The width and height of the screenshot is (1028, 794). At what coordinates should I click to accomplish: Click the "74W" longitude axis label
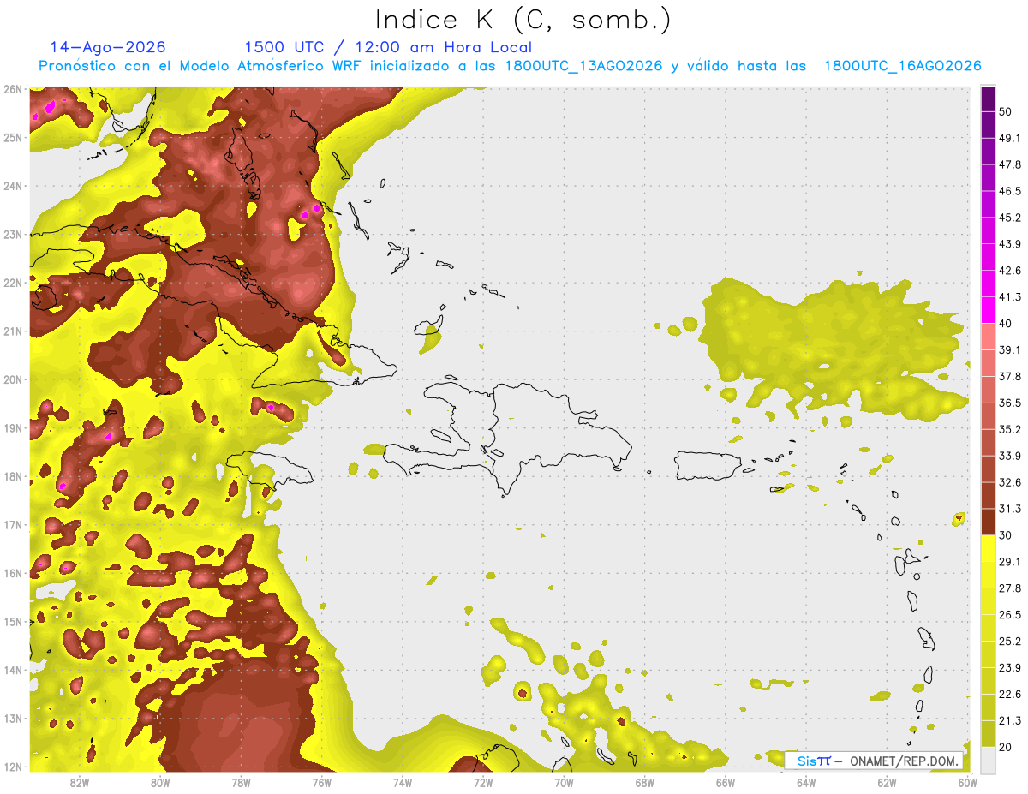pyautogui.click(x=402, y=782)
